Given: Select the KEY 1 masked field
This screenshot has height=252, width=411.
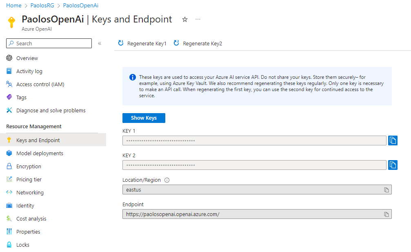Looking at the screenshot, I should [x=254, y=140].
